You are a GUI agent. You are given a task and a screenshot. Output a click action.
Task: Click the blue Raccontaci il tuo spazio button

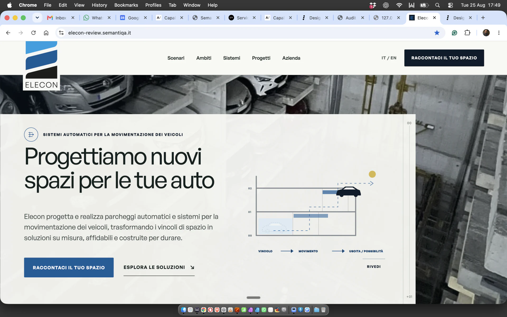click(x=69, y=267)
